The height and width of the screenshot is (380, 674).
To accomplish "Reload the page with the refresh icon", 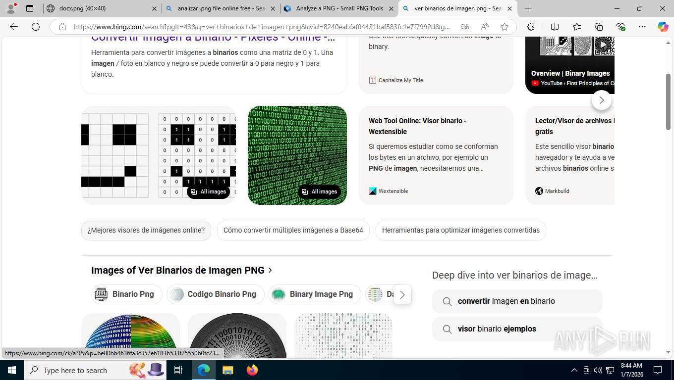I will pyautogui.click(x=36, y=27).
